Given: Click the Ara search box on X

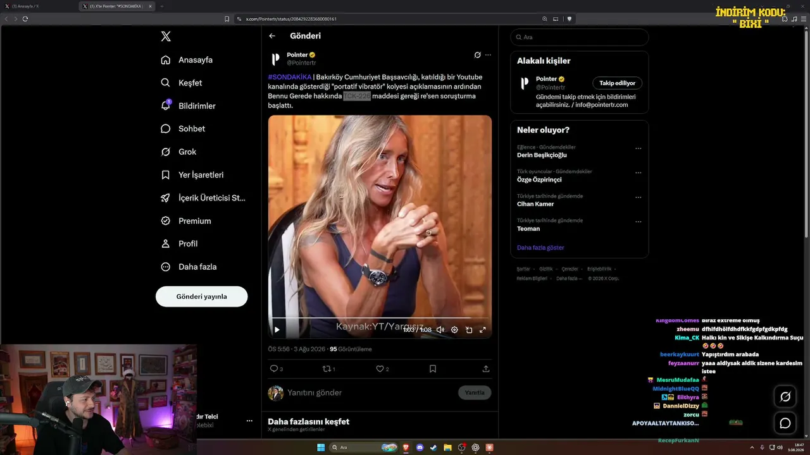Looking at the screenshot, I should 580,37.
